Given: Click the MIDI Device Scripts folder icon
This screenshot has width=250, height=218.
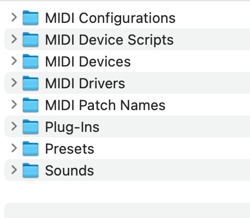Looking at the screenshot, I should [x=31, y=39].
